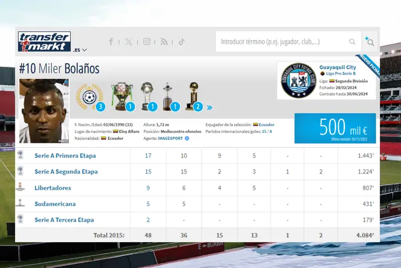
Task: Click the Serie A Segunda Etapa competition icon
Action: 20,171
